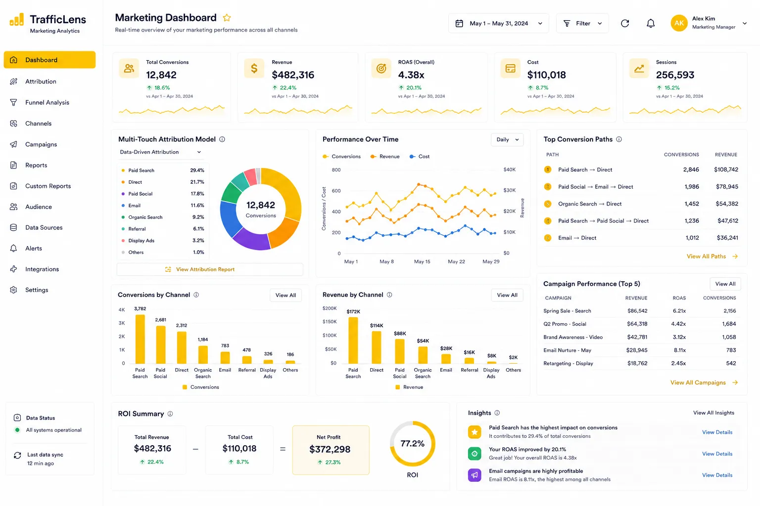Open View All Insights link

pos(713,413)
